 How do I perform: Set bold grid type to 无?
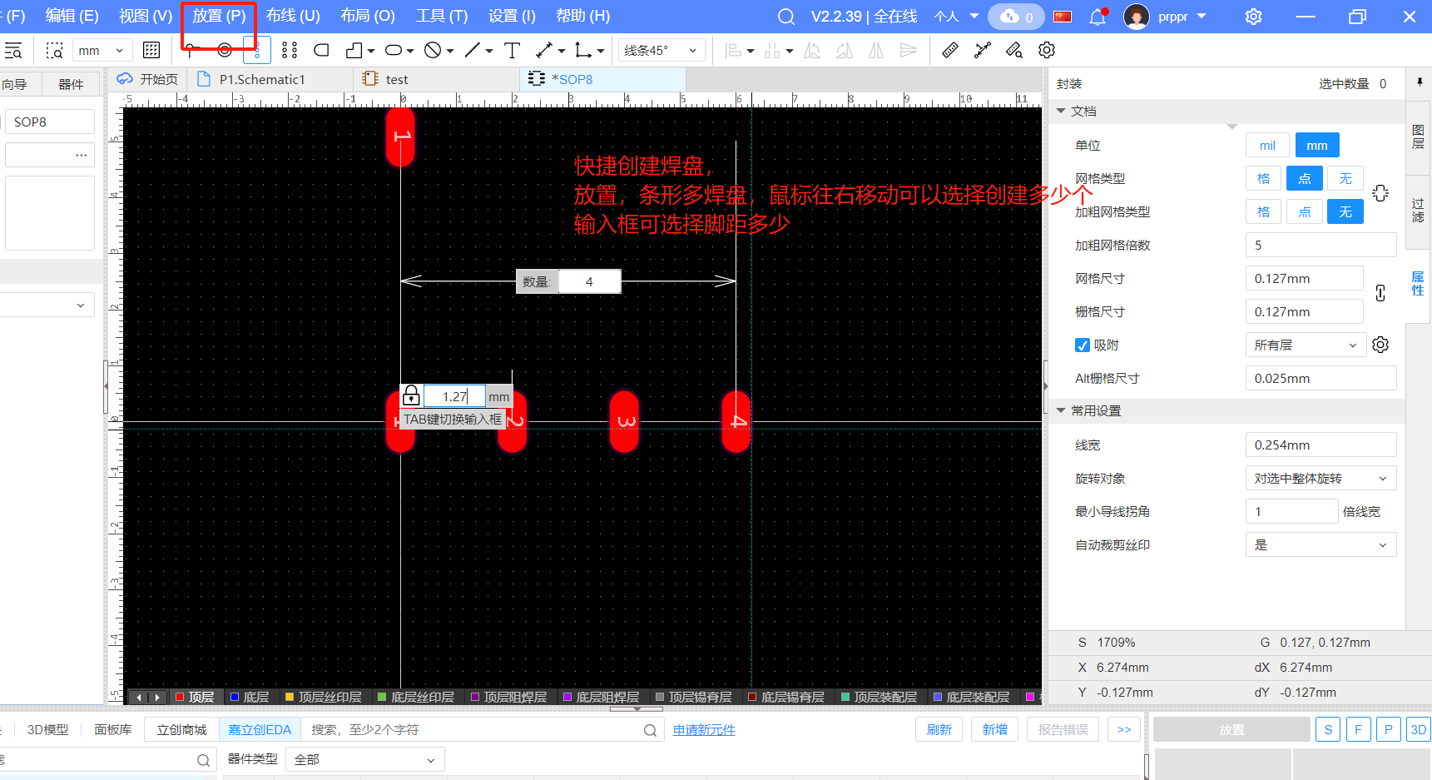[1345, 212]
